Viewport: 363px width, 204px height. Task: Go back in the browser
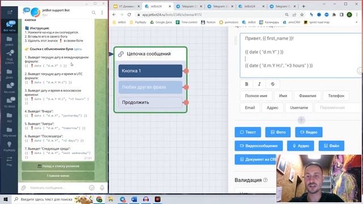(x=114, y=15)
